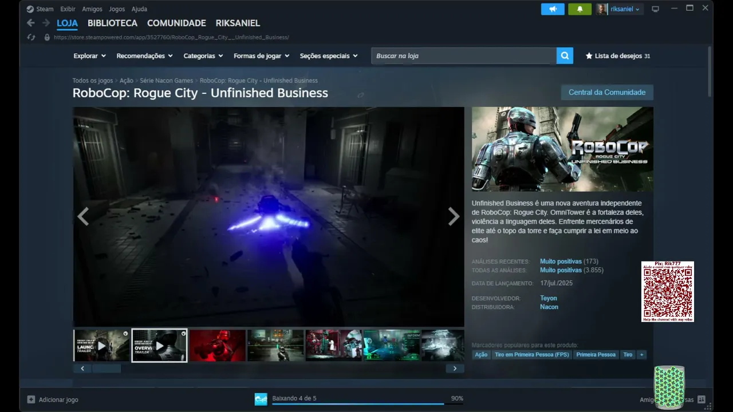Expand the Categorias dropdown

[x=203, y=56]
